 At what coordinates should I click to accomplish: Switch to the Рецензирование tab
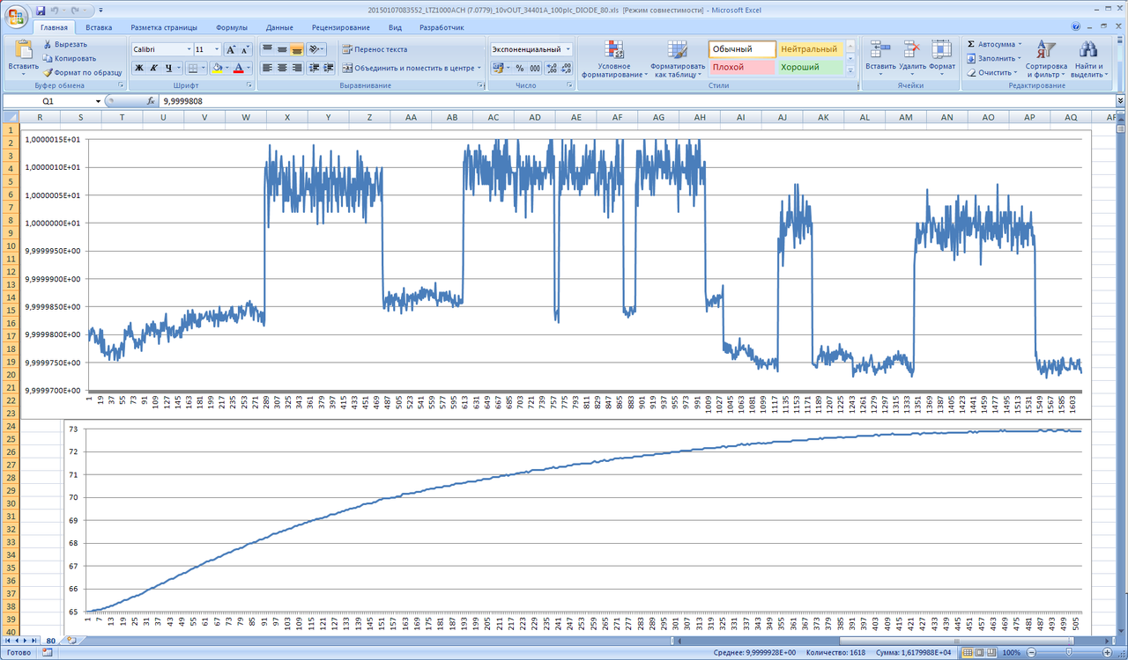click(x=341, y=28)
